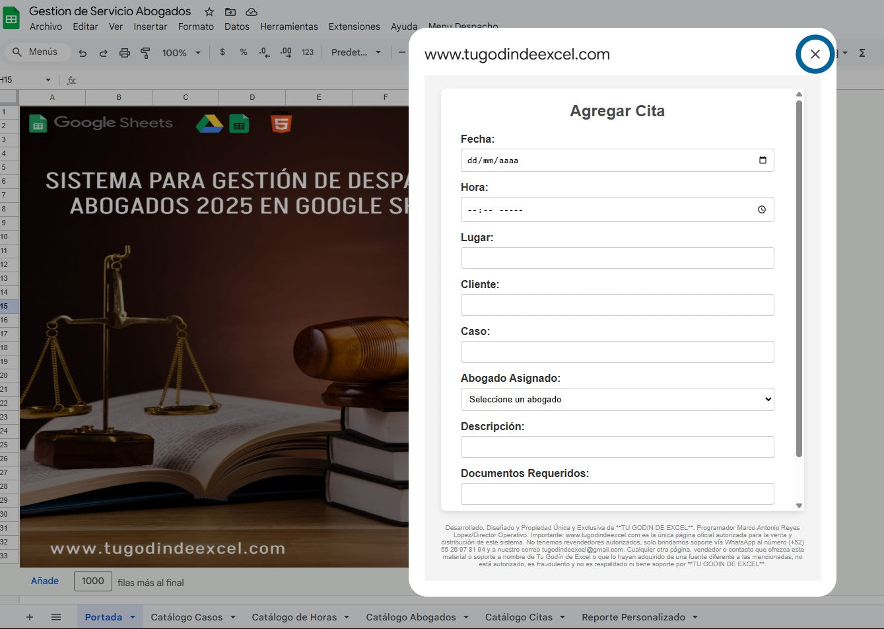
Task: Decrease font size with minus button
Action: 401,52
